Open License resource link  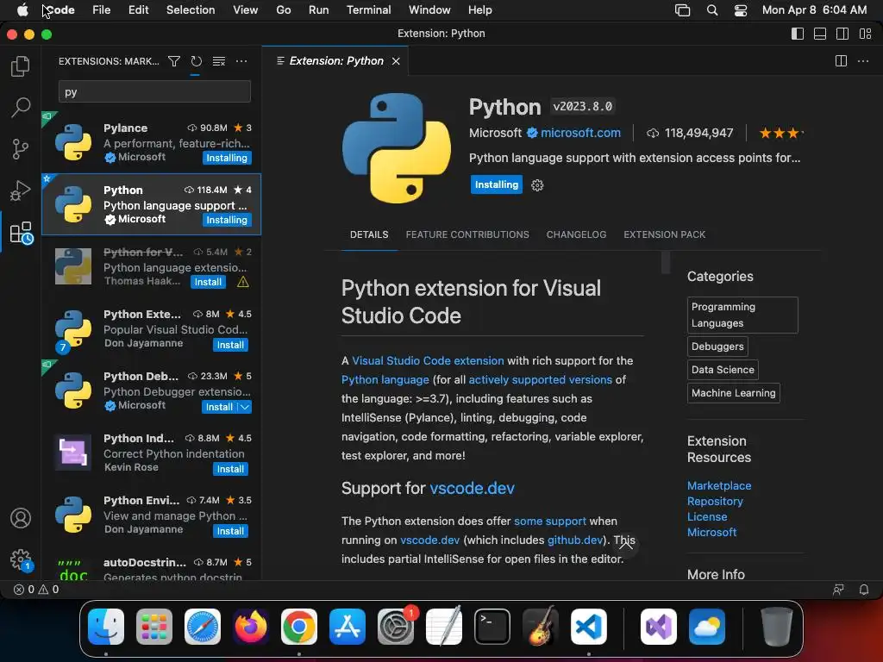707,517
